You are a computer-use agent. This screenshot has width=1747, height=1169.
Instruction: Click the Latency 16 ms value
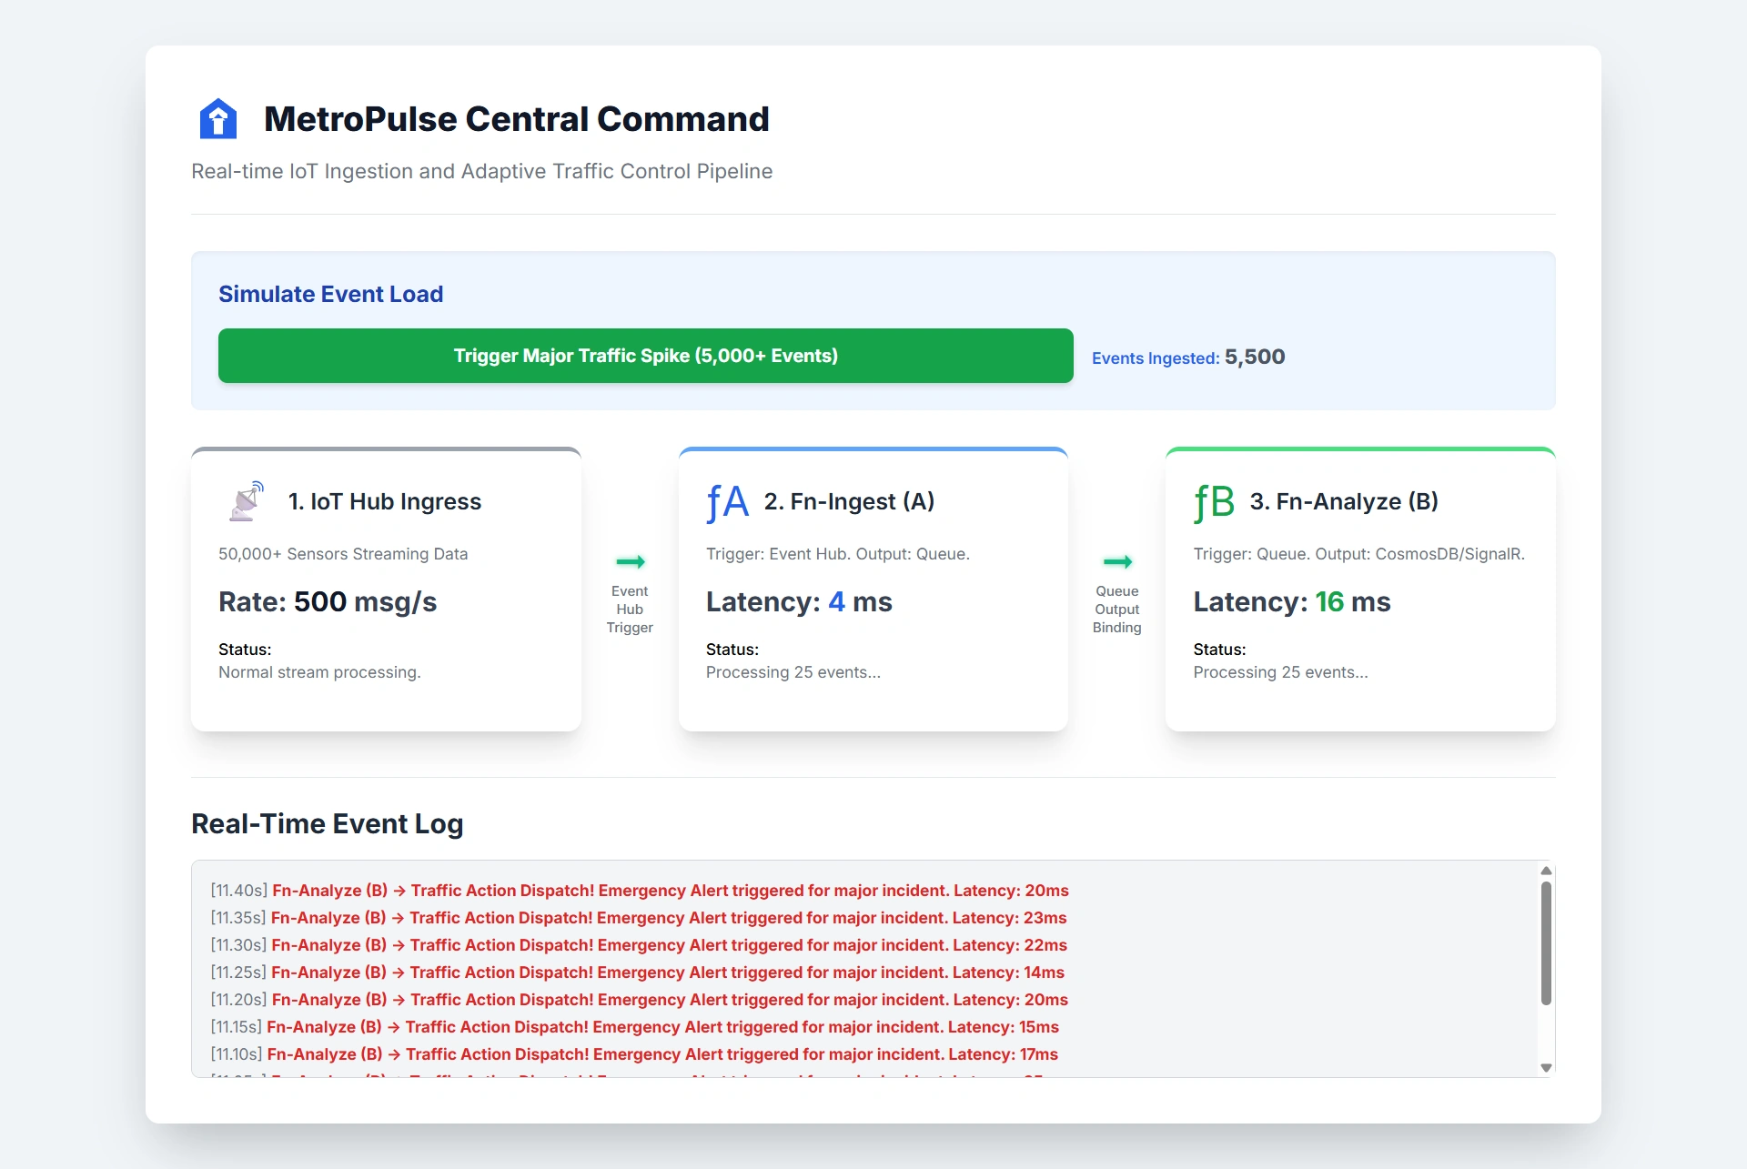(x=1292, y=601)
